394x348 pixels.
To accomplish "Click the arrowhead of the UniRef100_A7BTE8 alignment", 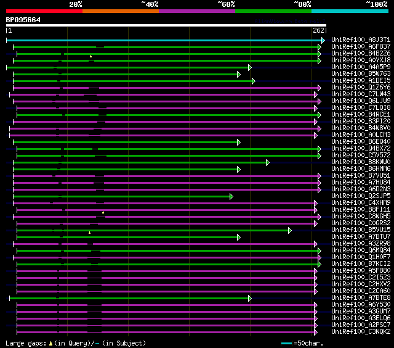I will [250, 299].
